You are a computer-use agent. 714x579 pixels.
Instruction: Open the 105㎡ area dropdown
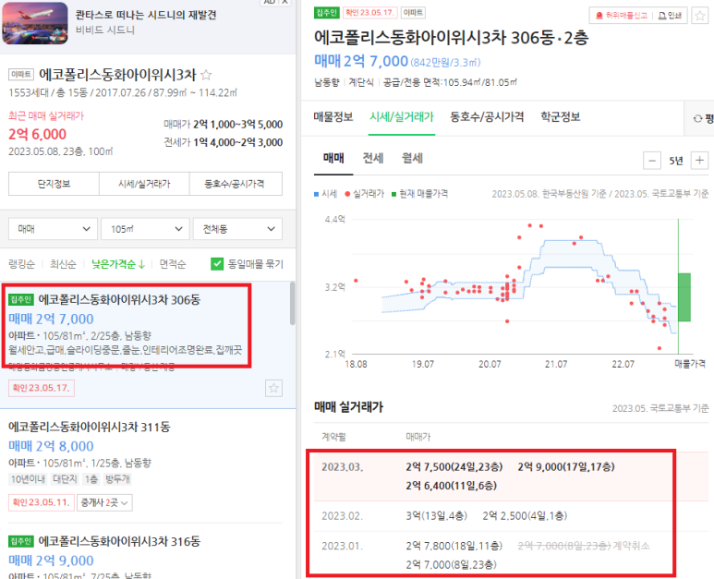[x=145, y=229]
